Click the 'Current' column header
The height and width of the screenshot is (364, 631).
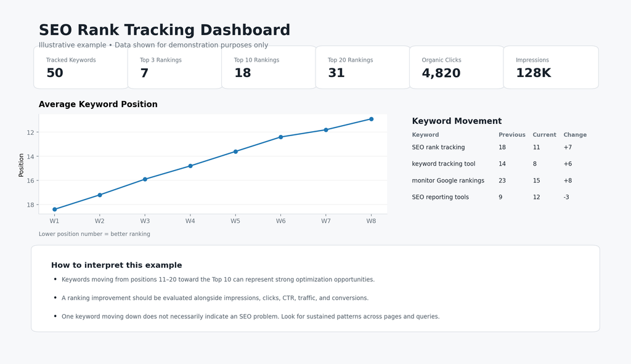[x=545, y=135]
